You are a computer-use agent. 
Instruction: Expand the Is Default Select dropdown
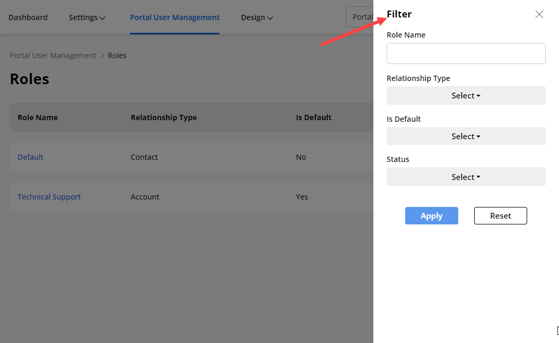pyautogui.click(x=466, y=137)
